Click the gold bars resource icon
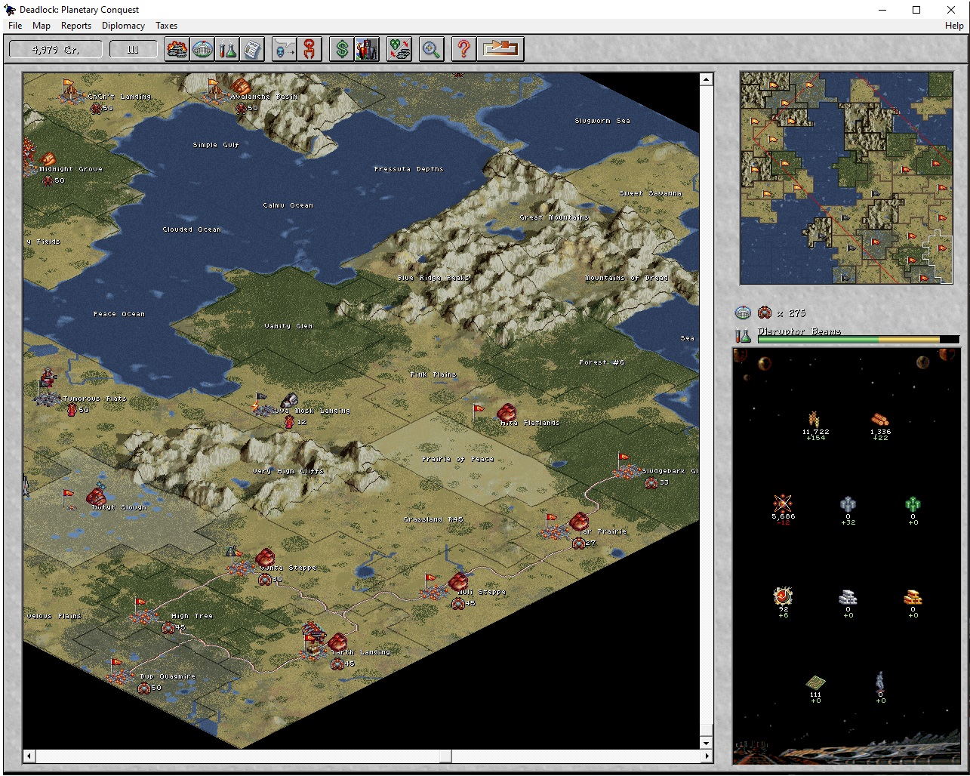 913,598
